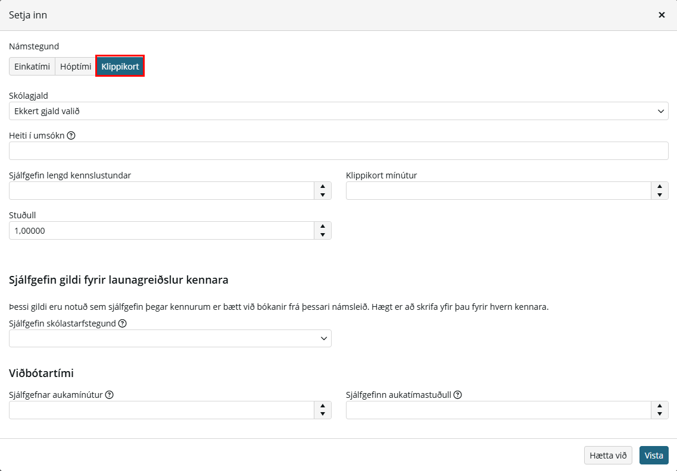Expand the Sjálfgefin skólastarfstegund dropdown
This screenshot has height=471, width=677.
pyautogui.click(x=170, y=338)
